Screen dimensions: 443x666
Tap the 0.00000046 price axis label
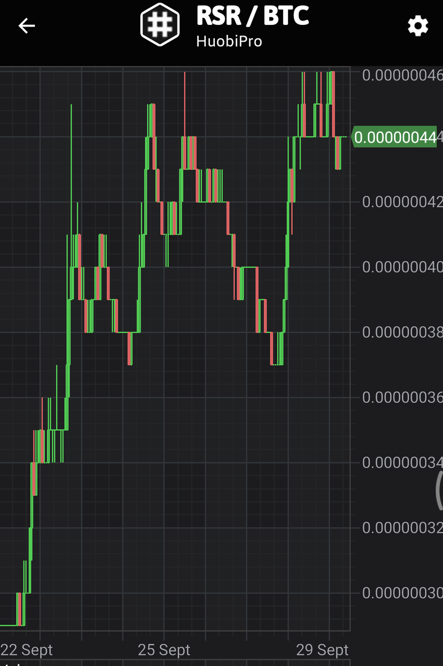pos(402,75)
